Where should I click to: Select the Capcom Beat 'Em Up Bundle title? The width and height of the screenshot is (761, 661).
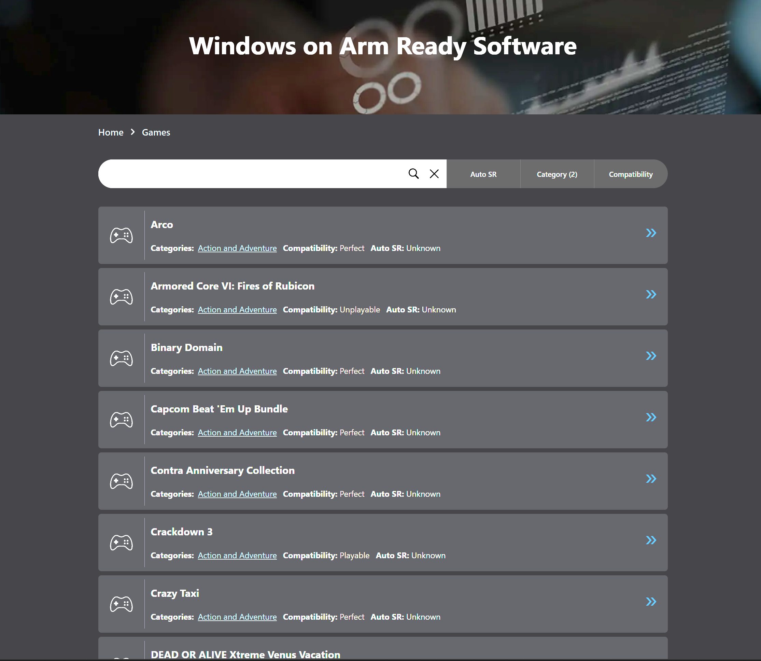coord(219,409)
